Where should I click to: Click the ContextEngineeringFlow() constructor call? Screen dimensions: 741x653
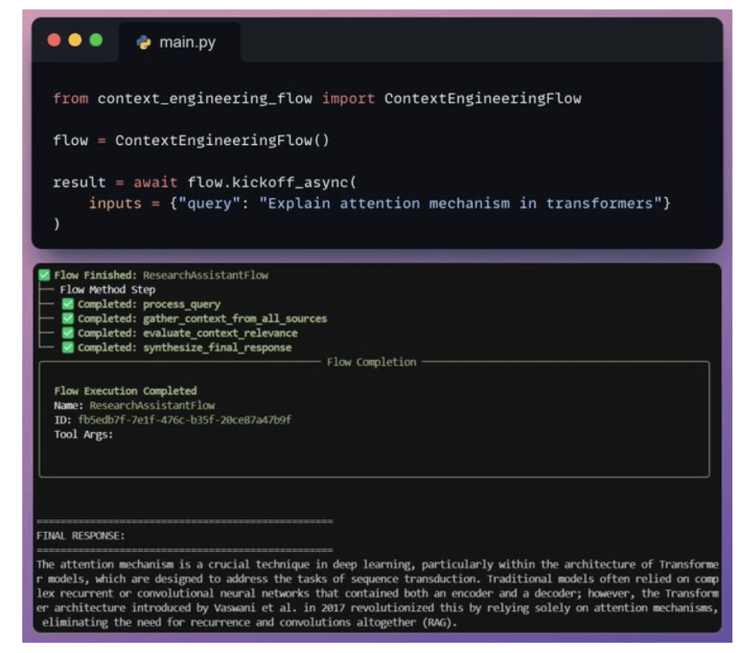point(222,141)
